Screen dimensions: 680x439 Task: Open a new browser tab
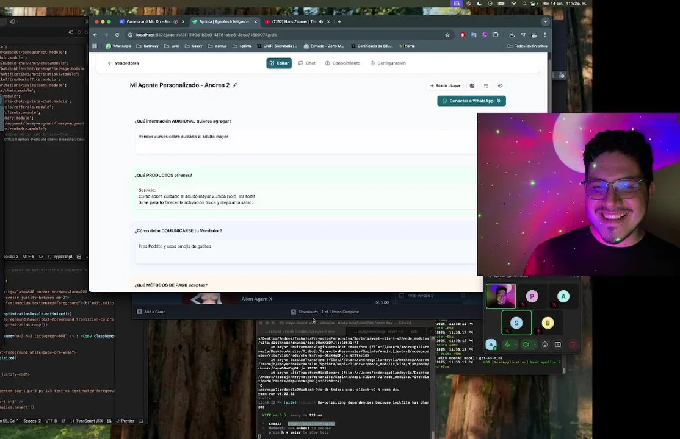click(x=339, y=22)
